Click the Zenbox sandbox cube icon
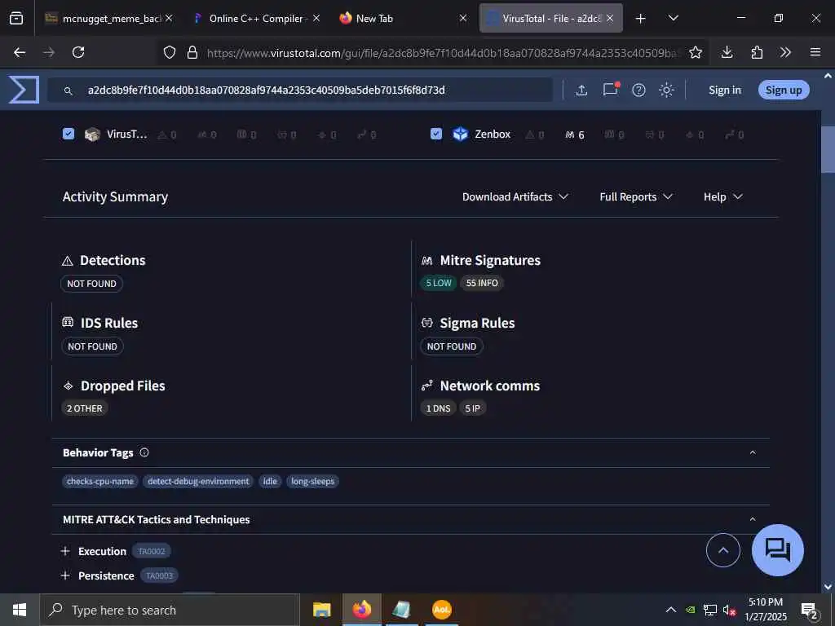Image resolution: width=835 pixels, height=626 pixels. pos(460,134)
